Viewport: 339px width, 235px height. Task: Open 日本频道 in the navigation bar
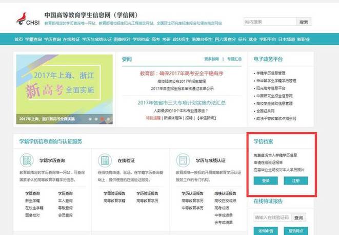(287, 39)
